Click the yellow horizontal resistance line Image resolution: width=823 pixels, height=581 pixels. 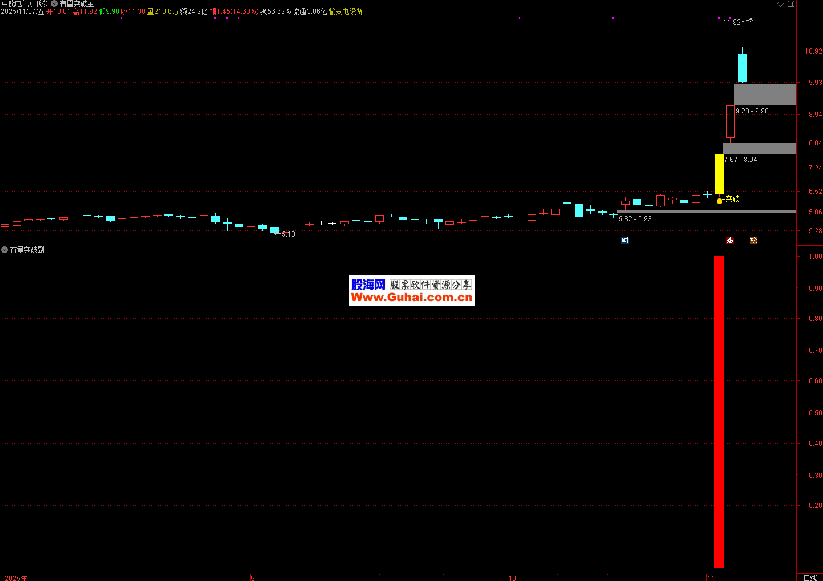coord(343,176)
